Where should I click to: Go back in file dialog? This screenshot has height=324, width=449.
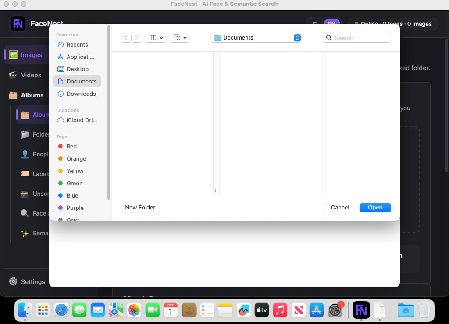point(126,38)
